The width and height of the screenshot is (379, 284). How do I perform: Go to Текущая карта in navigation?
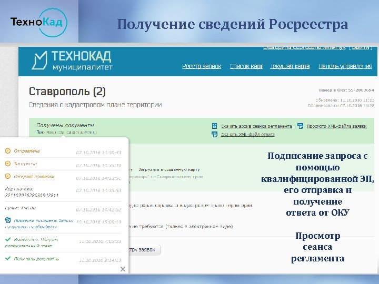pyautogui.click(x=290, y=66)
